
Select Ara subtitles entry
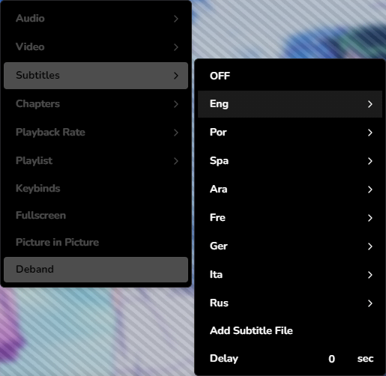tap(290, 189)
